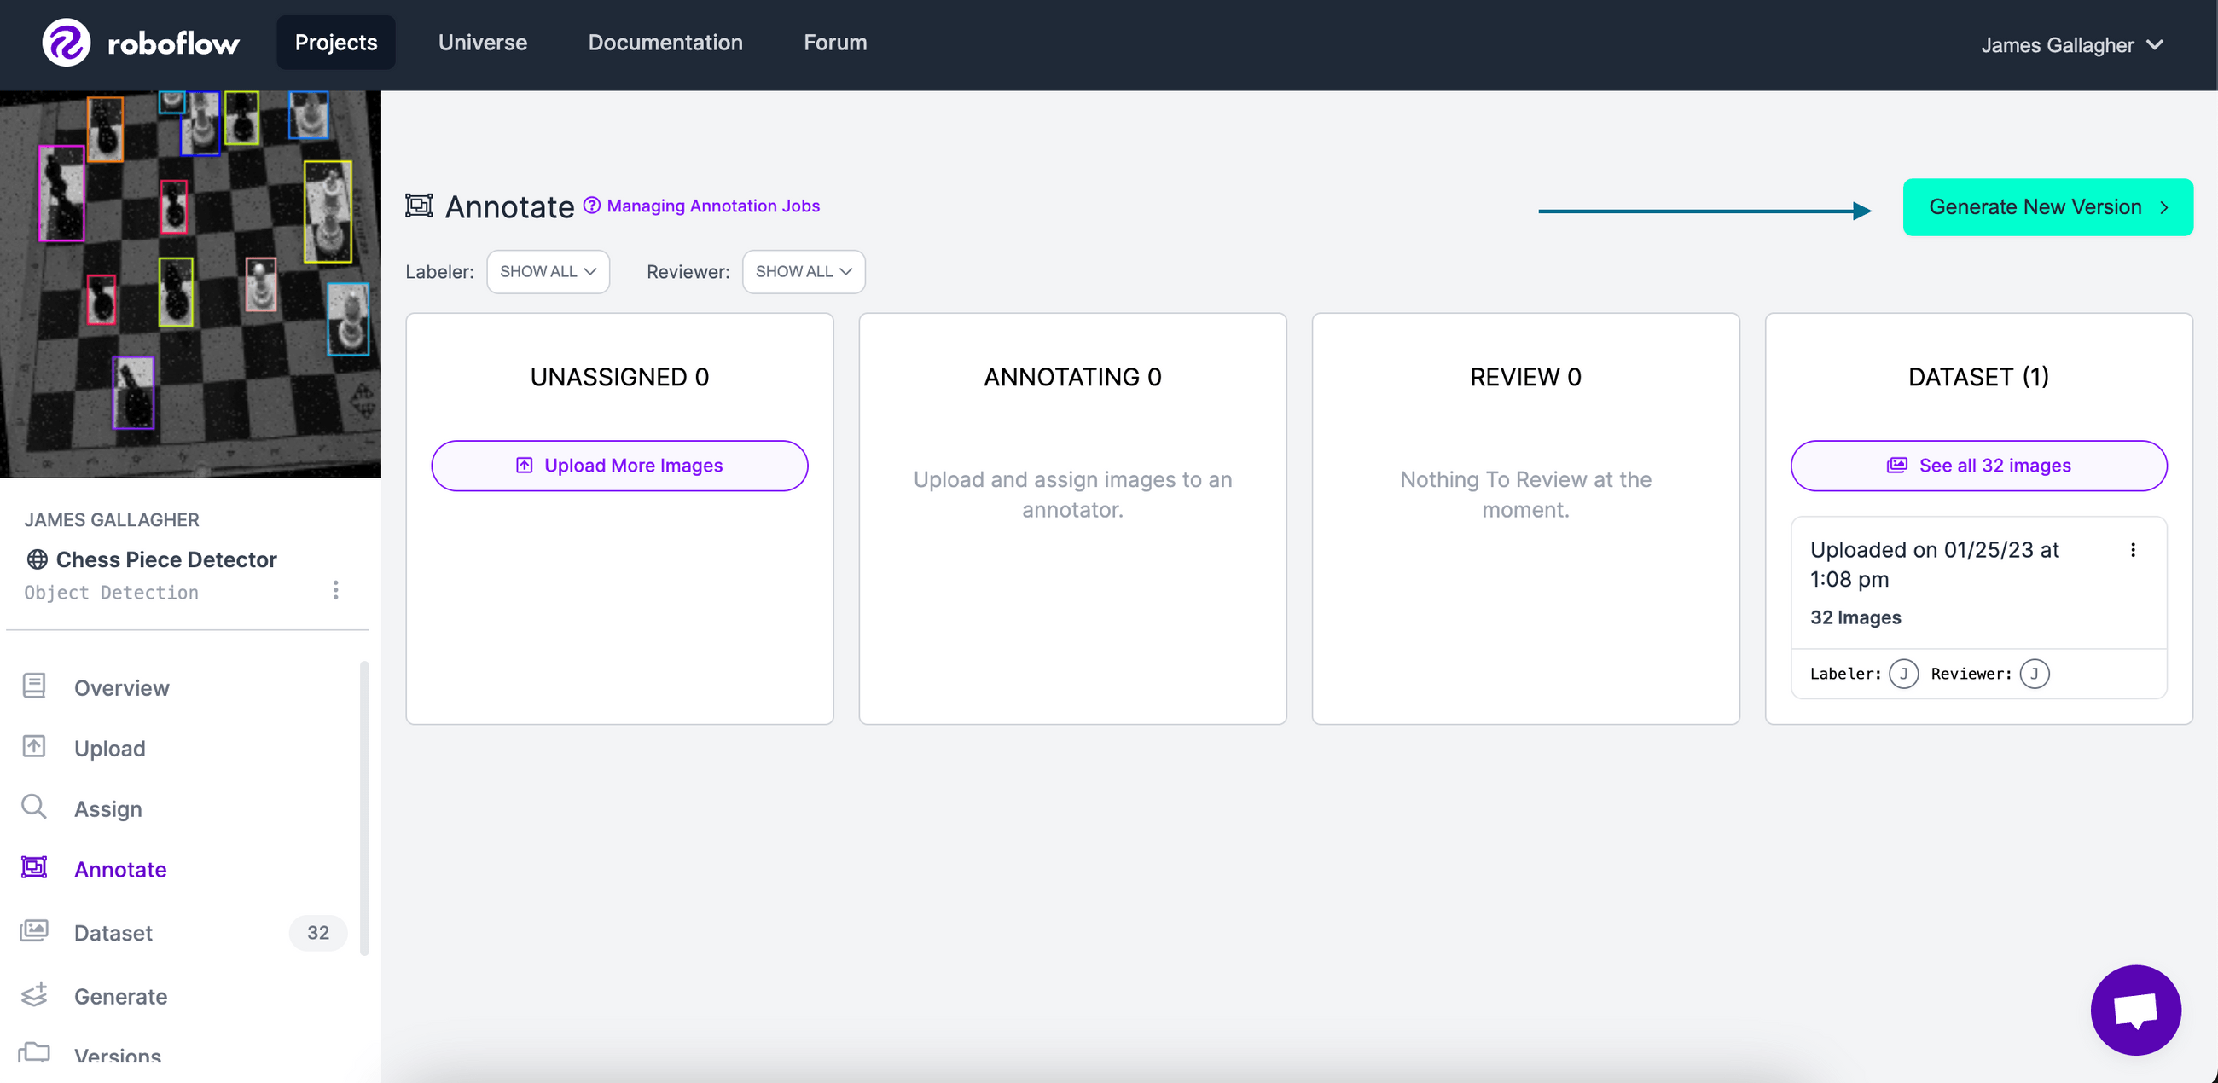Screen dimensions: 2218x1083
Task: Open the chat support bubble
Action: point(2134,1010)
